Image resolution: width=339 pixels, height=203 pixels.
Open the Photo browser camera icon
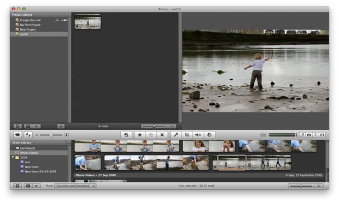coord(309,135)
